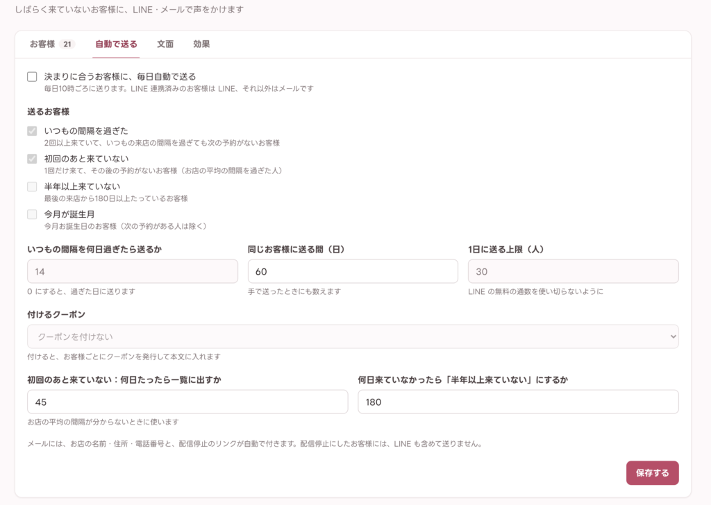The width and height of the screenshot is (711, 505).
Task: Click description 最後の来店から180日以上たっているお客様
Action: 116,198
